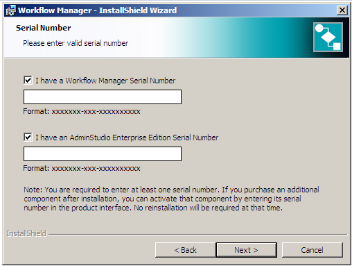Click the Format hint under AdminStudio field
This screenshot has width=352, height=266.
82,168
